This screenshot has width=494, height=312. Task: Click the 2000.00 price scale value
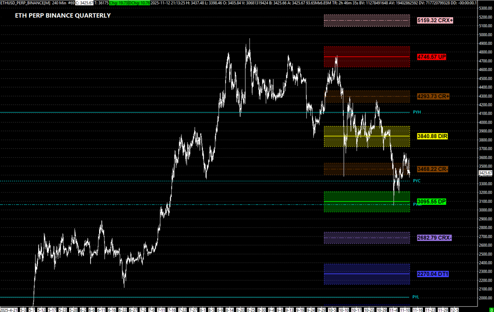[485, 298]
